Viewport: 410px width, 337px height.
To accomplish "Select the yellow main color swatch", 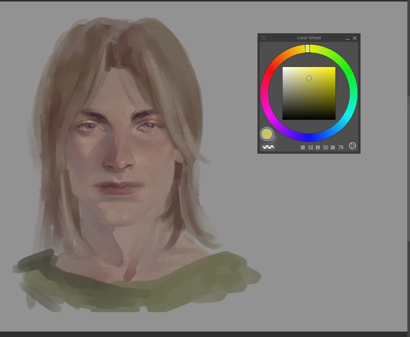I will click(267, 134).
